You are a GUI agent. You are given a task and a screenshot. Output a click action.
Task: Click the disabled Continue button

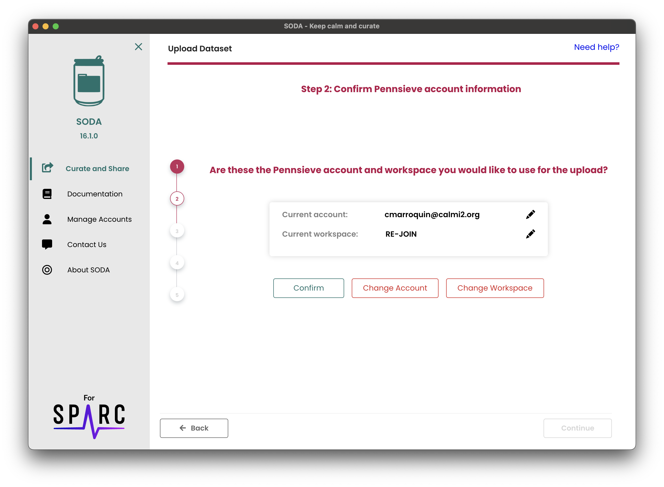(577, 428)
